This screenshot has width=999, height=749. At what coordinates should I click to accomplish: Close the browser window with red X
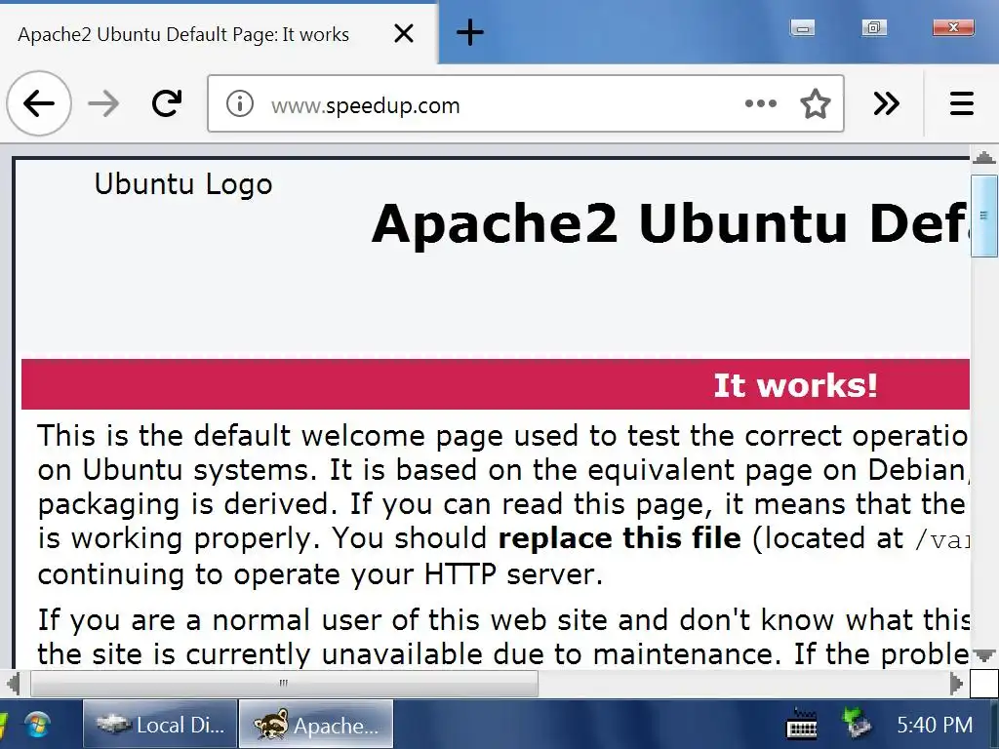[x=953, y=27]
